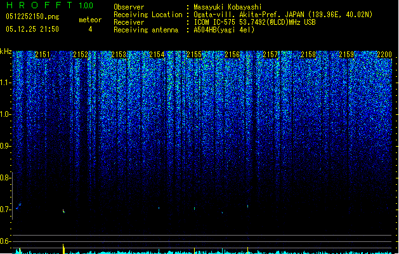Click the 2200 time marker
This screenshot has width=399, height=254.
(x=384, y=55)
